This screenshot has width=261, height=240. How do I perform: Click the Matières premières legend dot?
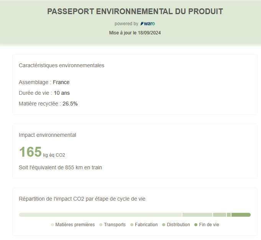tap(52, 225)
